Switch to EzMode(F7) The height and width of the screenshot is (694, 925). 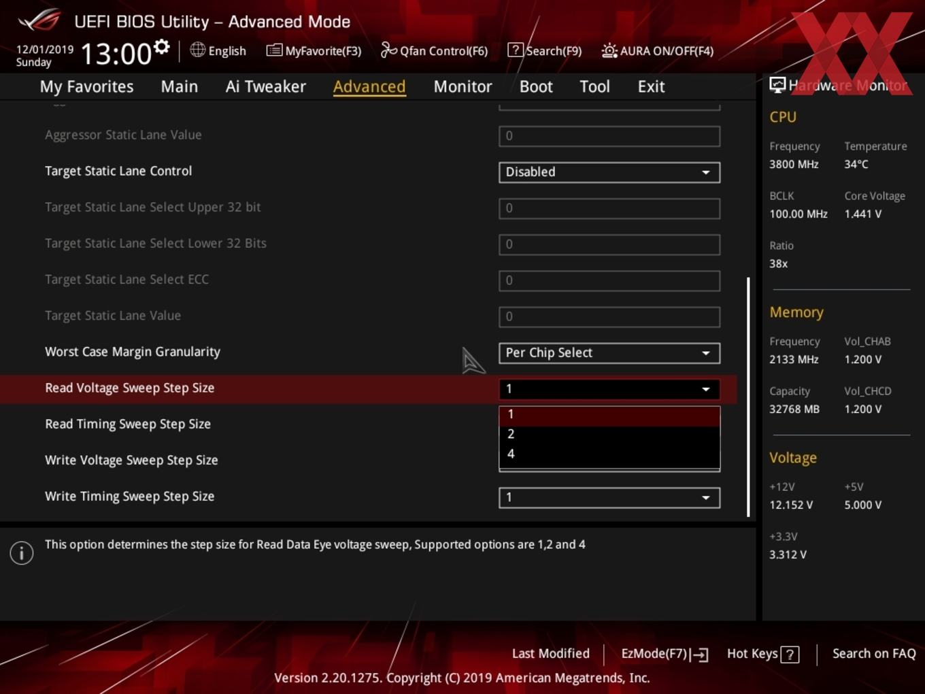tap(665, 654)
